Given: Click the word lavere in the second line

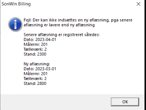Looking at the screenshot, I should click(x=54, y=25).
